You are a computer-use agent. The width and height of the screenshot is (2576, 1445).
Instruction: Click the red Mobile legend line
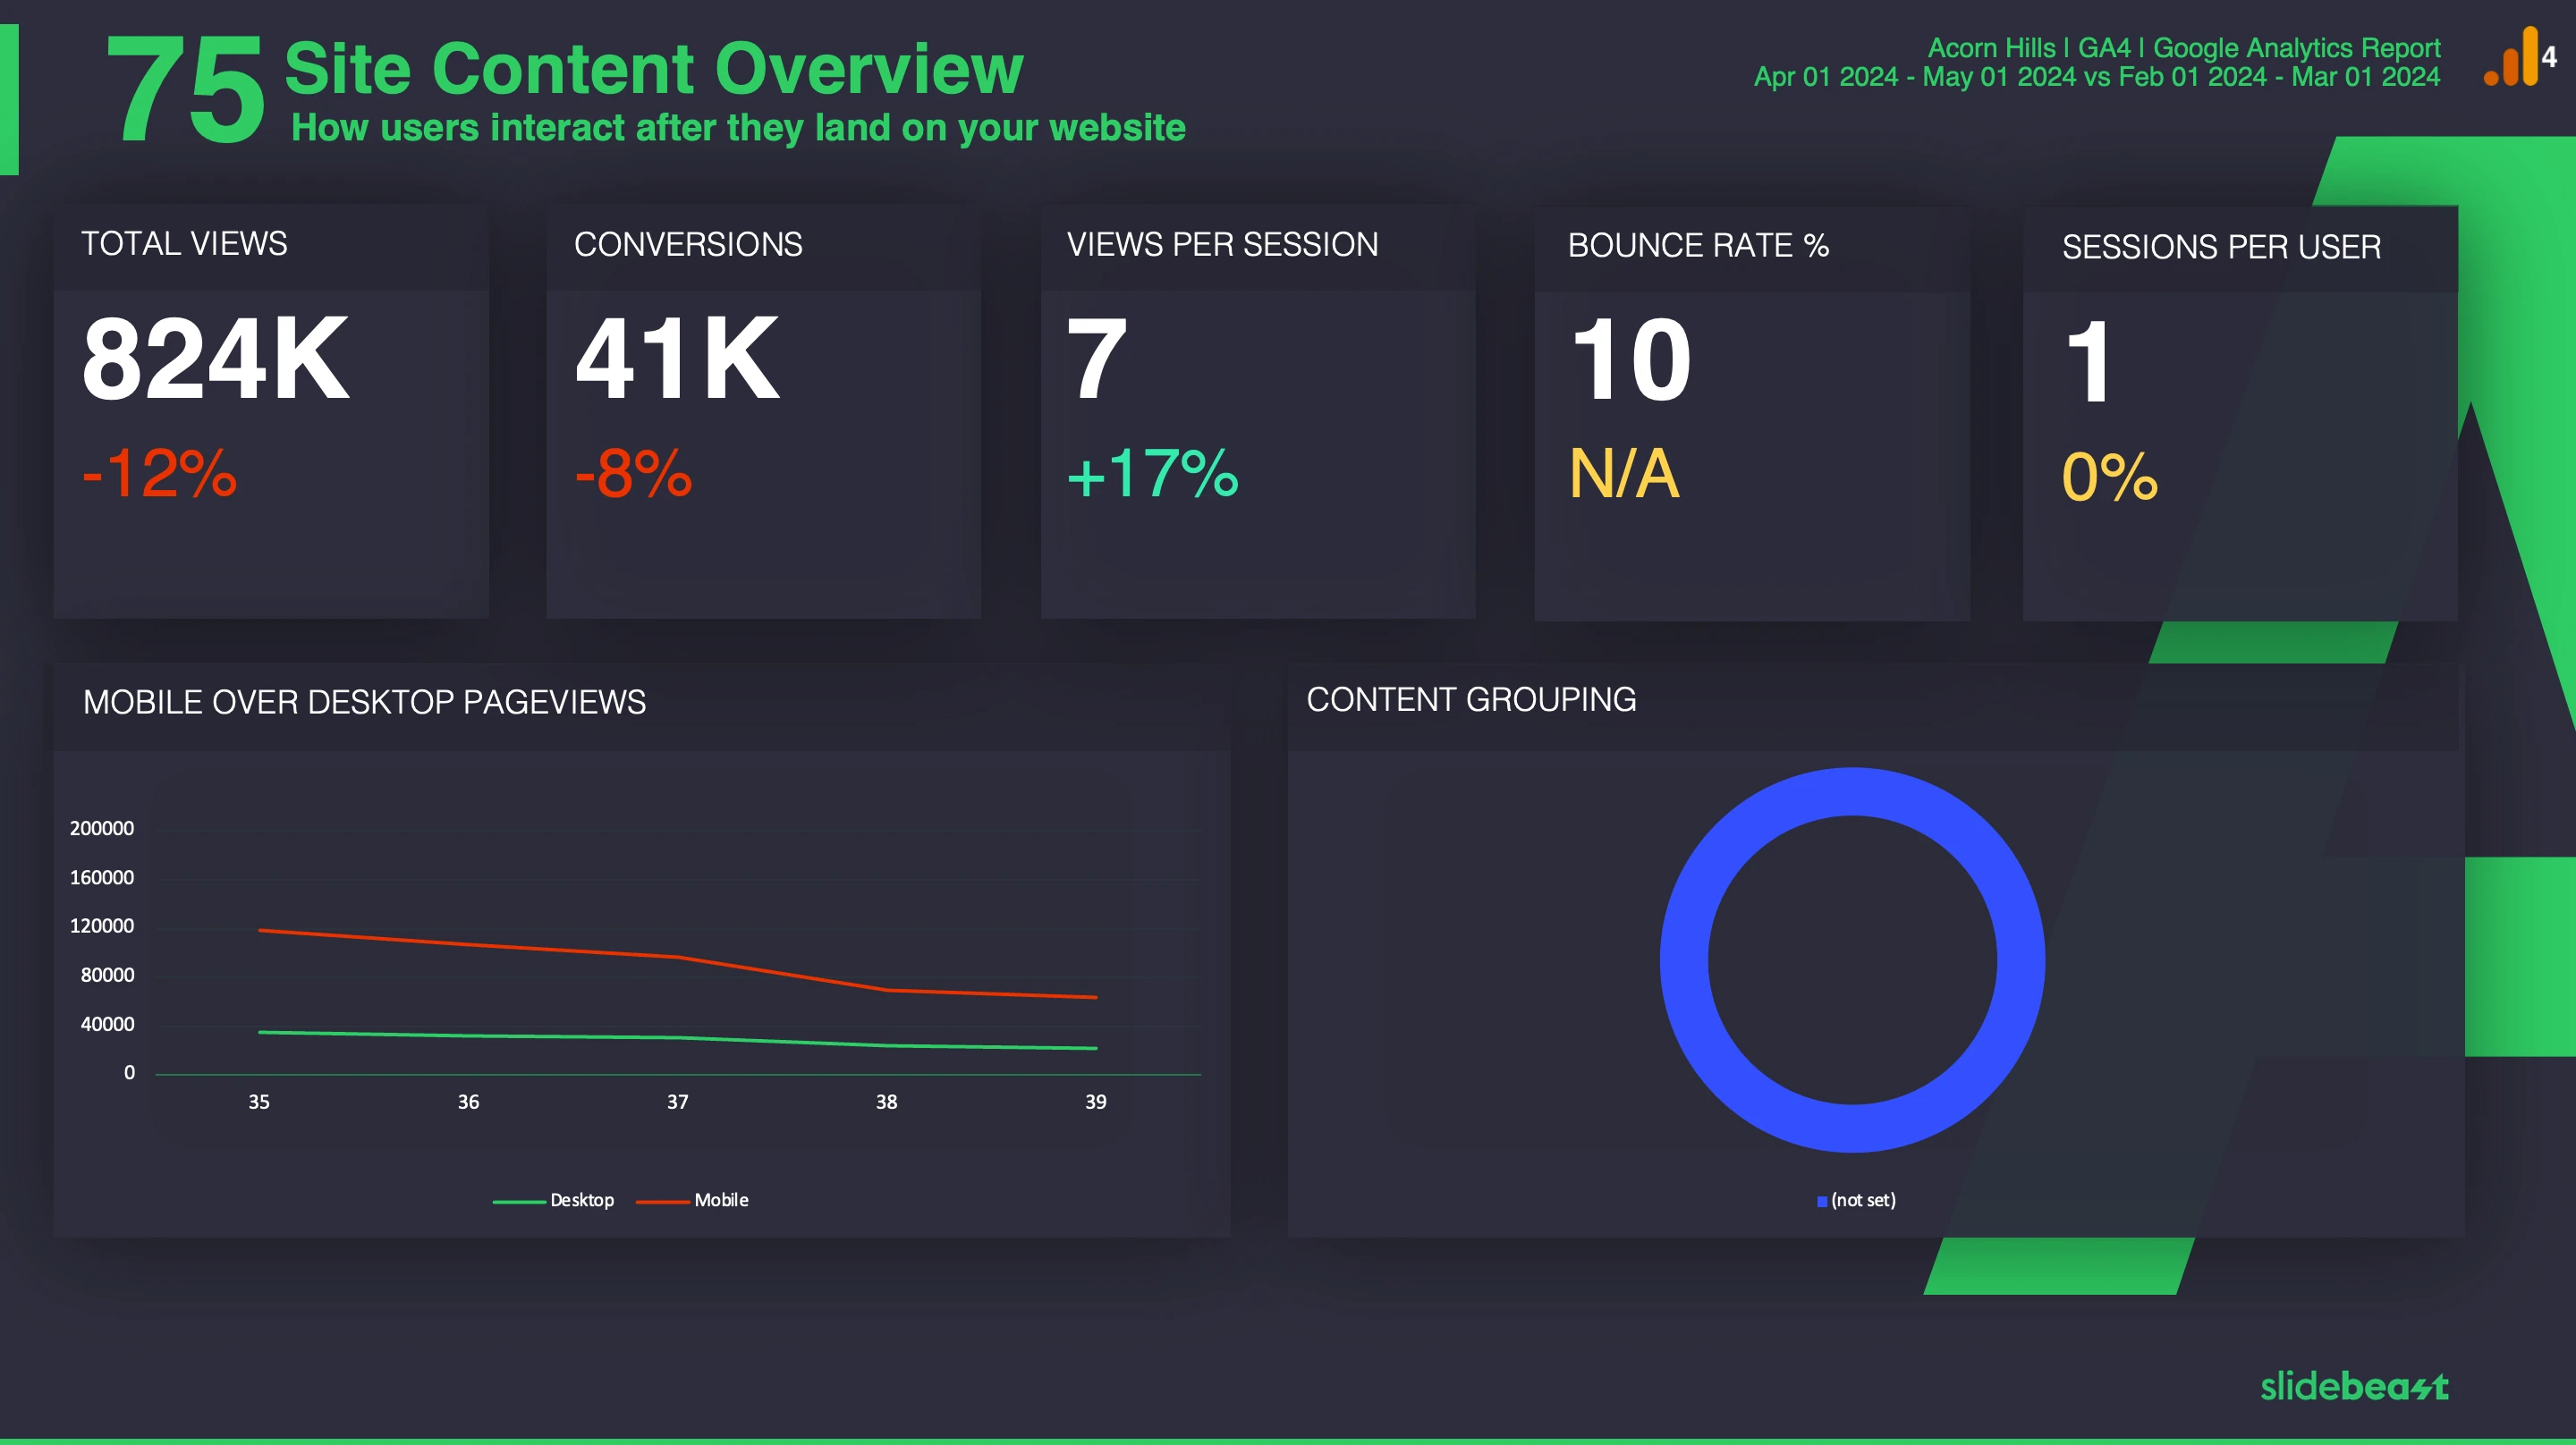click(x=663, y=1201)
